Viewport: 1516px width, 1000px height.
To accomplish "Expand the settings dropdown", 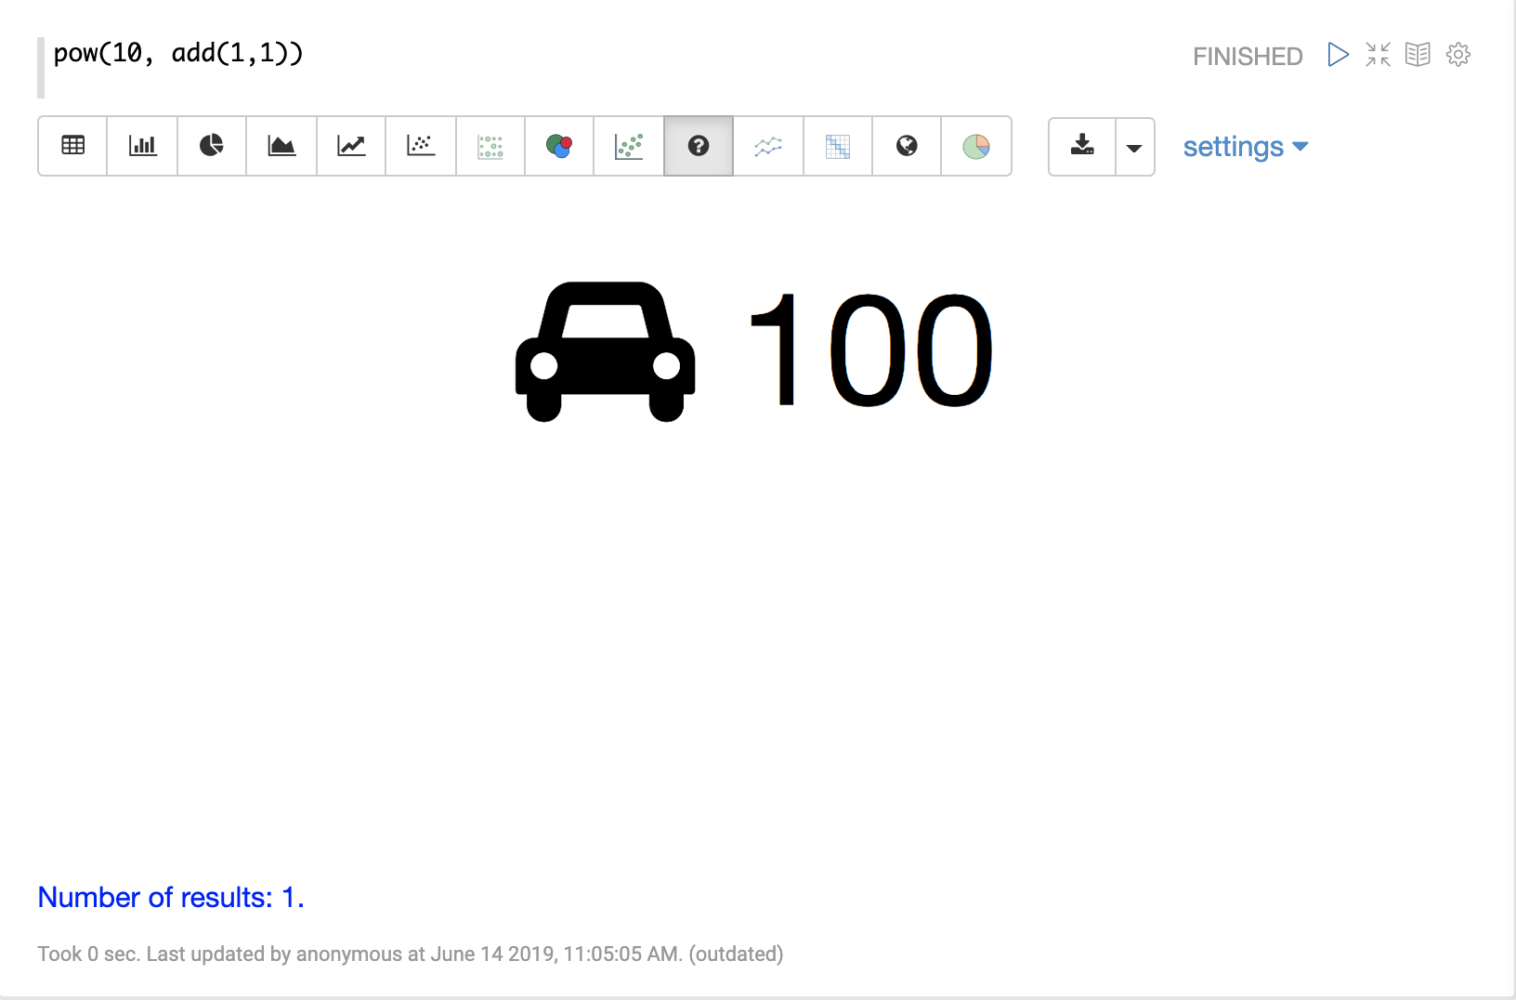I will [x=1245, y=147].
